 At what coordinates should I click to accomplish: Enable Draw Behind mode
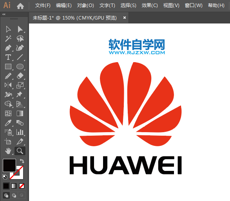[14, 195]
